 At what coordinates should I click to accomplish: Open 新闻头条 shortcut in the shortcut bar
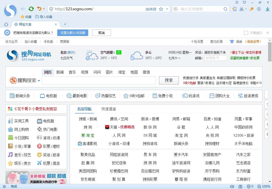20,96
